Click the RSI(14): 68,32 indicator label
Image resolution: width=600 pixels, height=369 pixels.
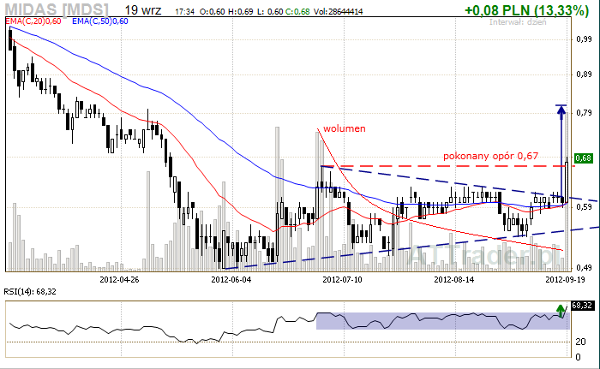tap(30, 292)
